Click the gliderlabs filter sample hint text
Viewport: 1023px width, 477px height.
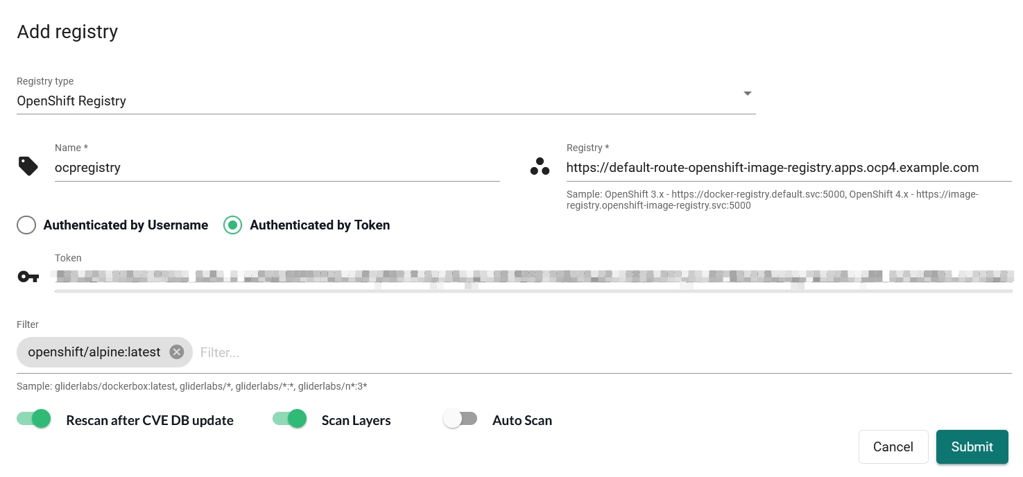[x=192, y=386]
